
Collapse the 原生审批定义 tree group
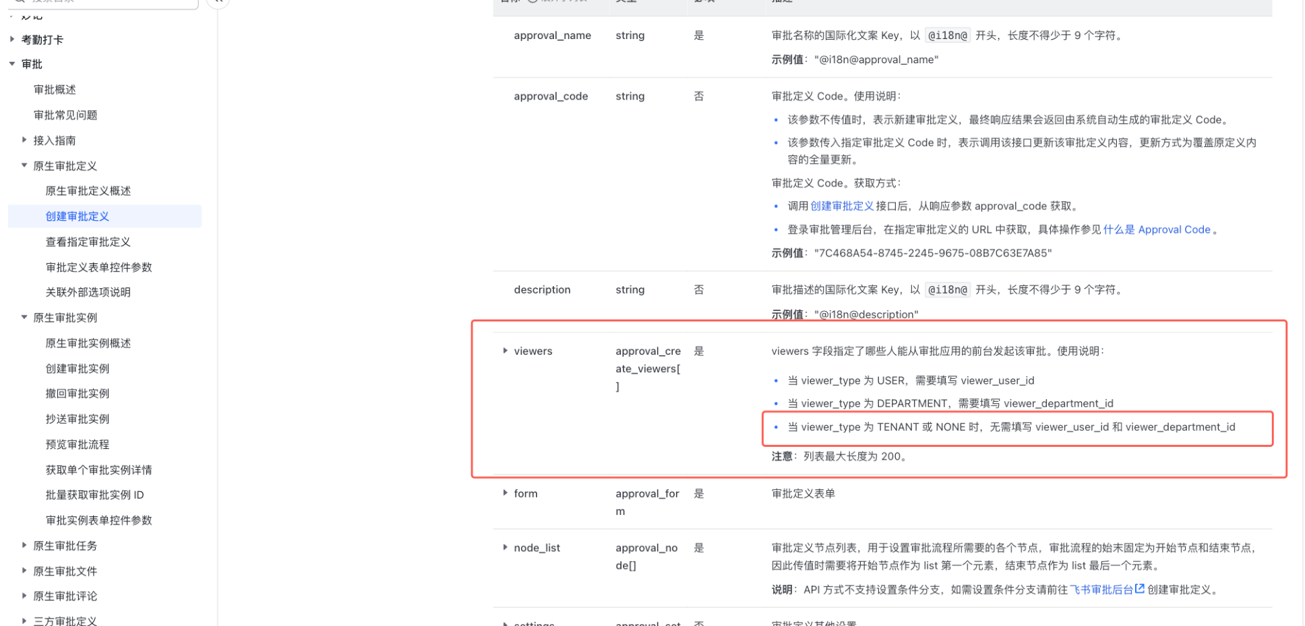point(24,166)
